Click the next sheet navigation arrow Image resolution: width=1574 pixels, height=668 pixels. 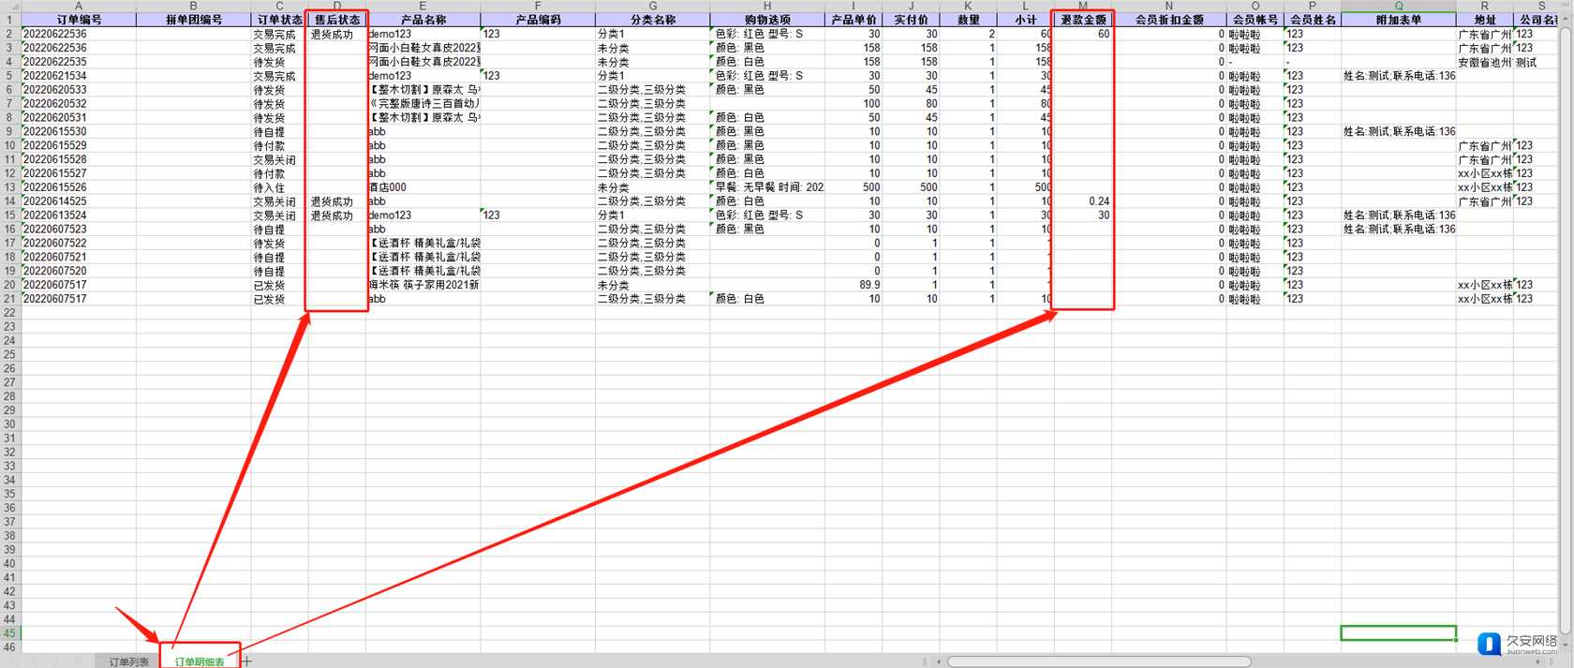(55, 661)
